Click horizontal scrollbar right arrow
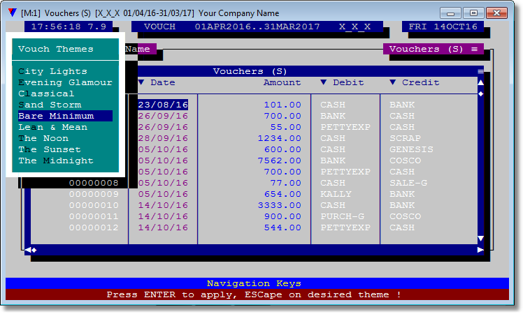Image resolution: width=523 pixels, height=314 pixels. [480, 250]
